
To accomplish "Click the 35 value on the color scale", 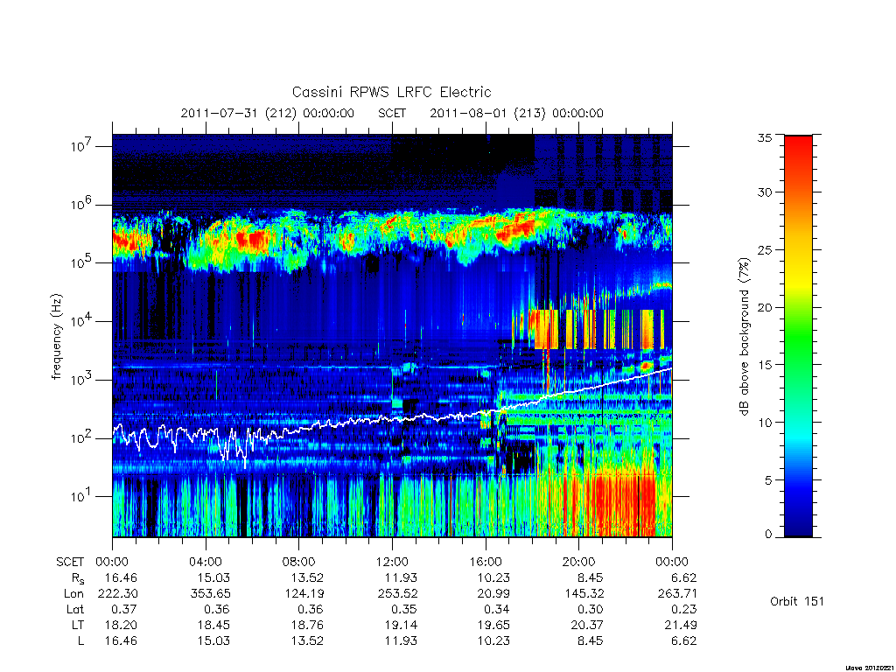I will pos(764,137).
